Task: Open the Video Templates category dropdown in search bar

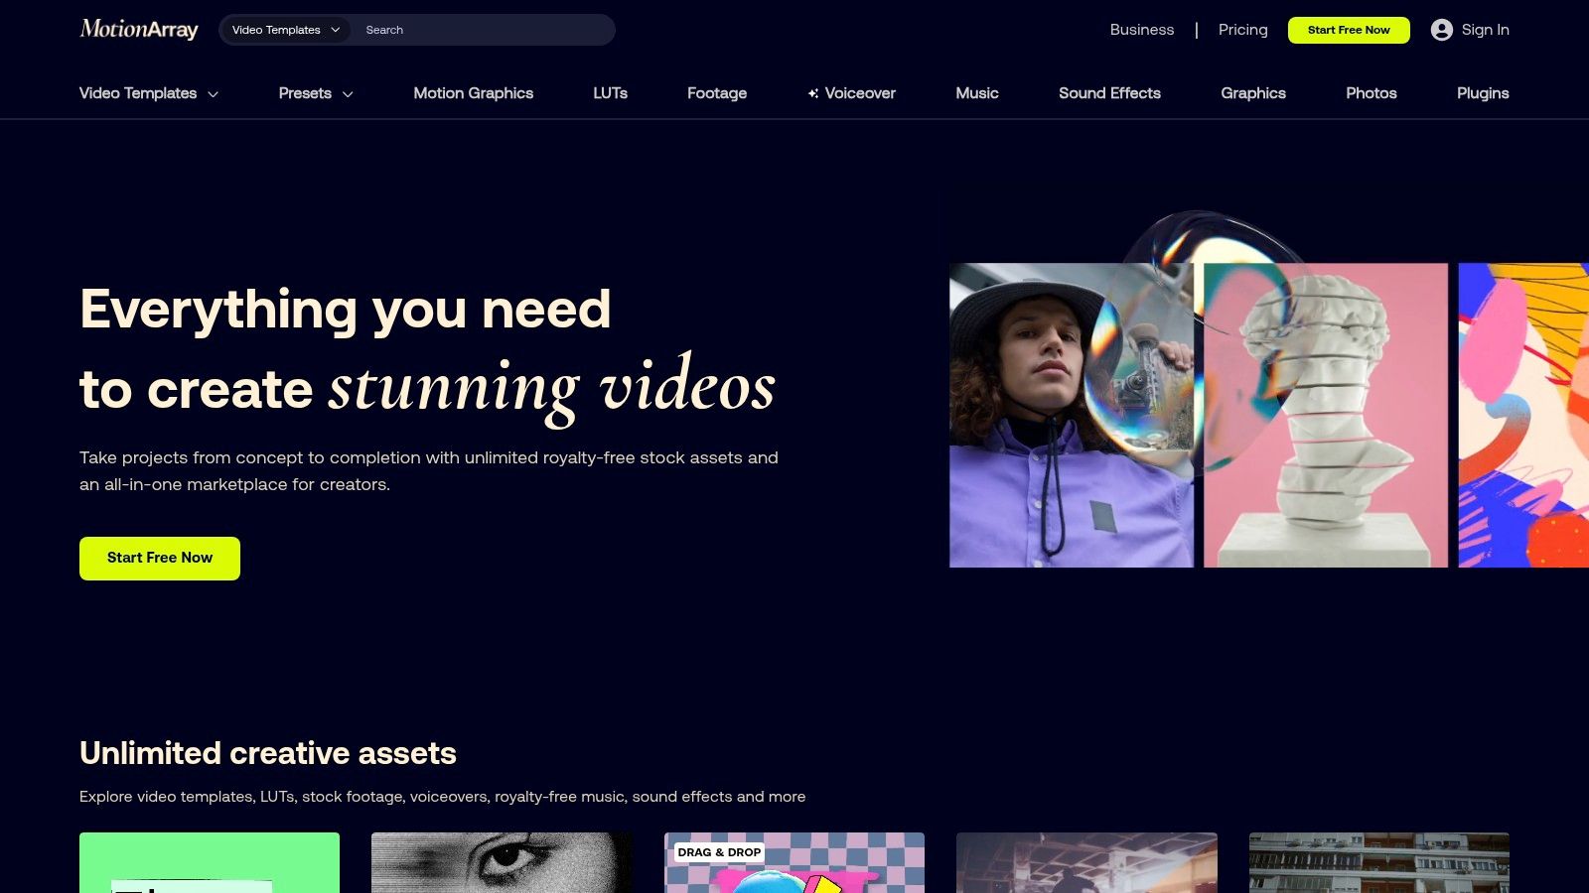Action: pyautogui.click(x=285, y=30)
